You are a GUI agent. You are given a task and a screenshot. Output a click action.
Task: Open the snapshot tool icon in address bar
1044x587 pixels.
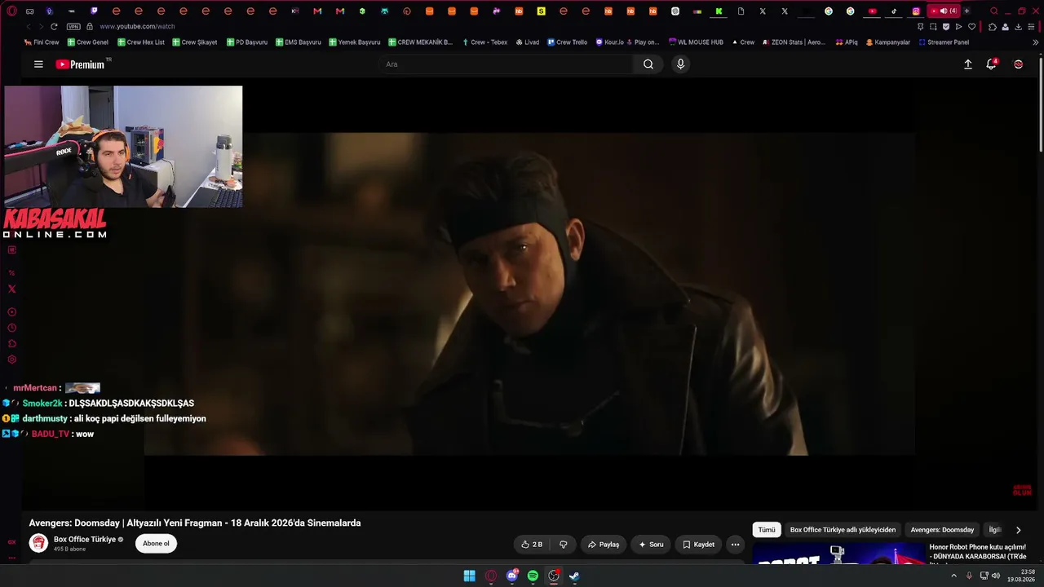(x=933, y=27)
